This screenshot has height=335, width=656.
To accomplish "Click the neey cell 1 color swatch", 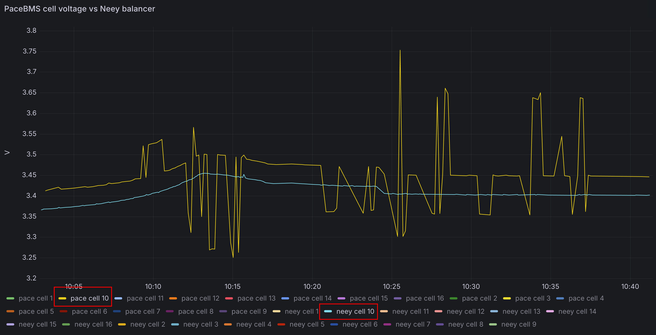I will [x=277, y=311].
